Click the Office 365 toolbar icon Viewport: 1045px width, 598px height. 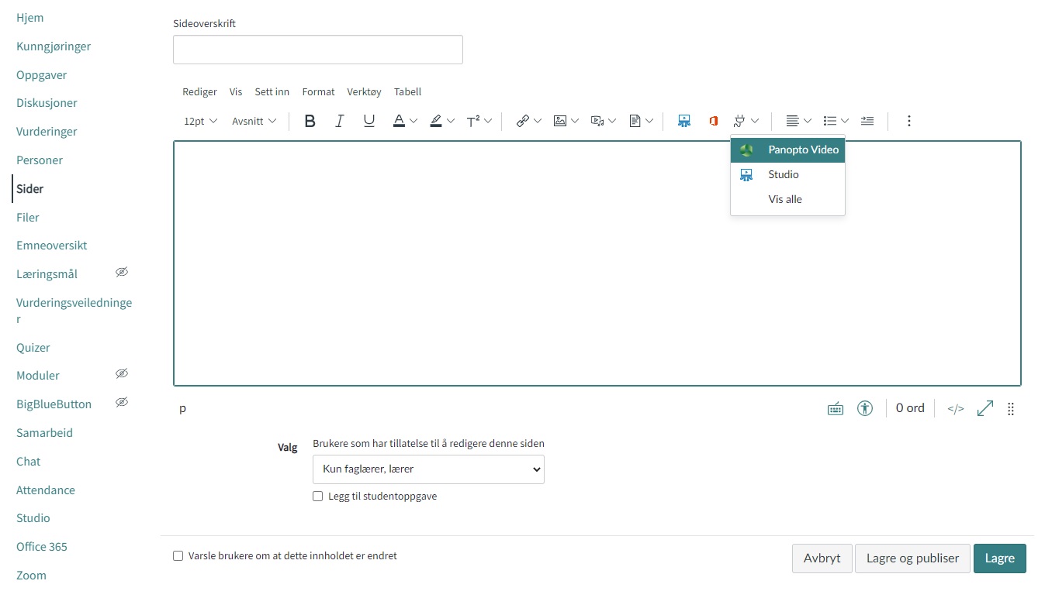pos(714,121)
